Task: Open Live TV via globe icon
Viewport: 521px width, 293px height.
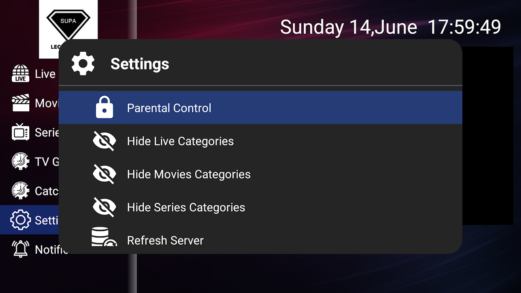Action: point(21,74)
